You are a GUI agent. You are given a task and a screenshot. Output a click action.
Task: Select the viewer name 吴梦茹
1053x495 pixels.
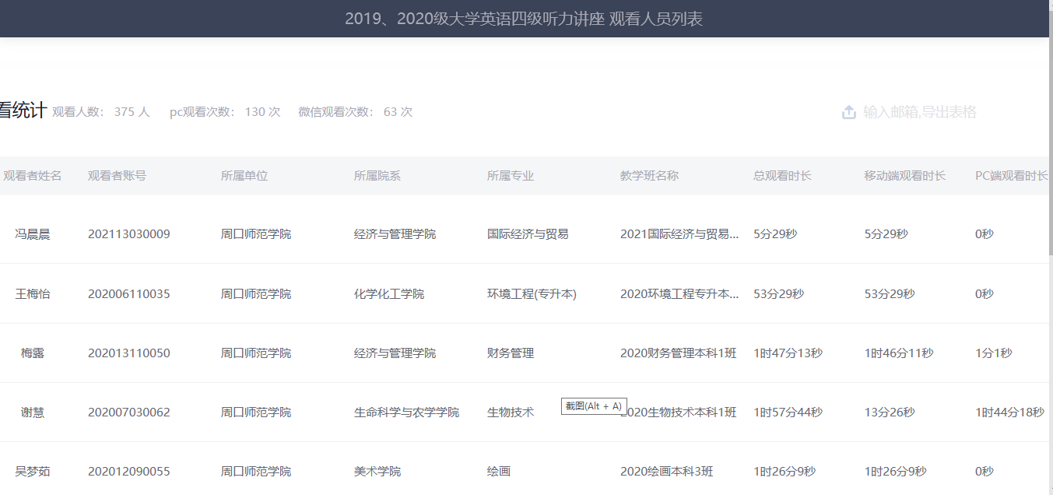(33, 472)
